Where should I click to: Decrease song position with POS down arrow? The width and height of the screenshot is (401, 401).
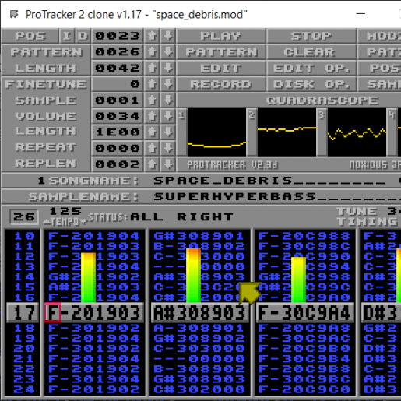point(168,36)
